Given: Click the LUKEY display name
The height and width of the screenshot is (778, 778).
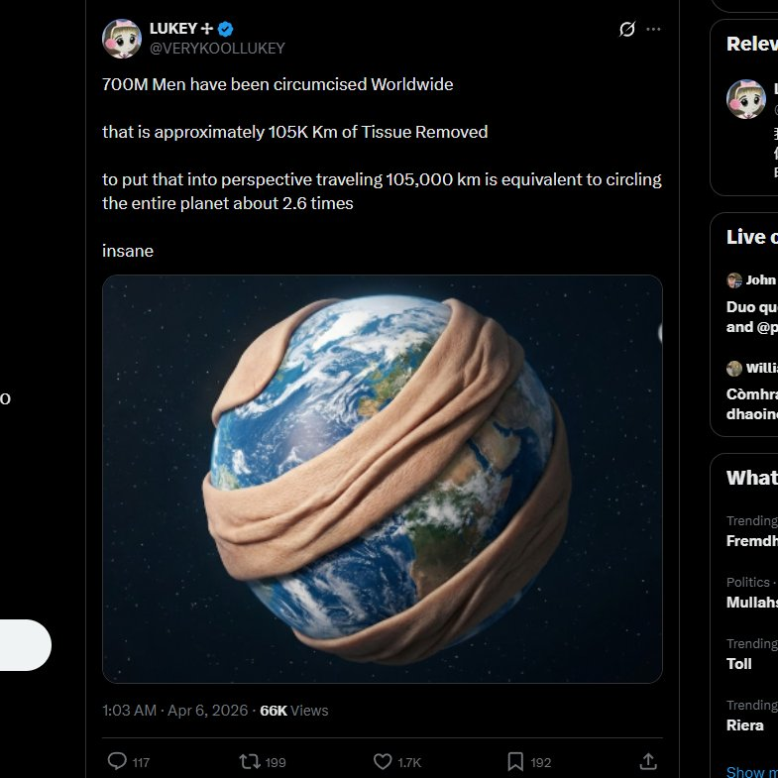Looking at the screenshot, I should [x=173, y=29].
